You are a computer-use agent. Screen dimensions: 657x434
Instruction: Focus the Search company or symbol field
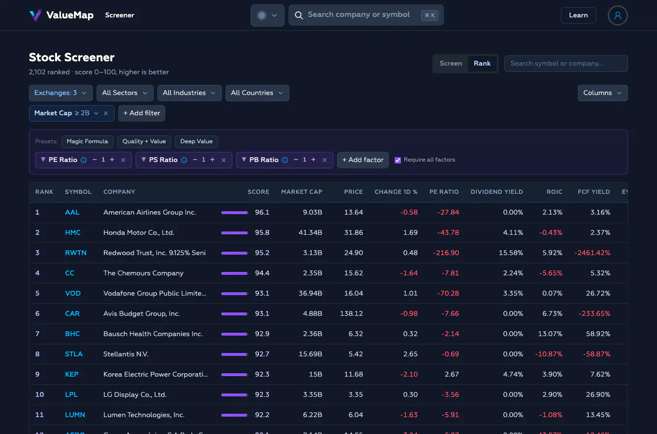(366, 15)
